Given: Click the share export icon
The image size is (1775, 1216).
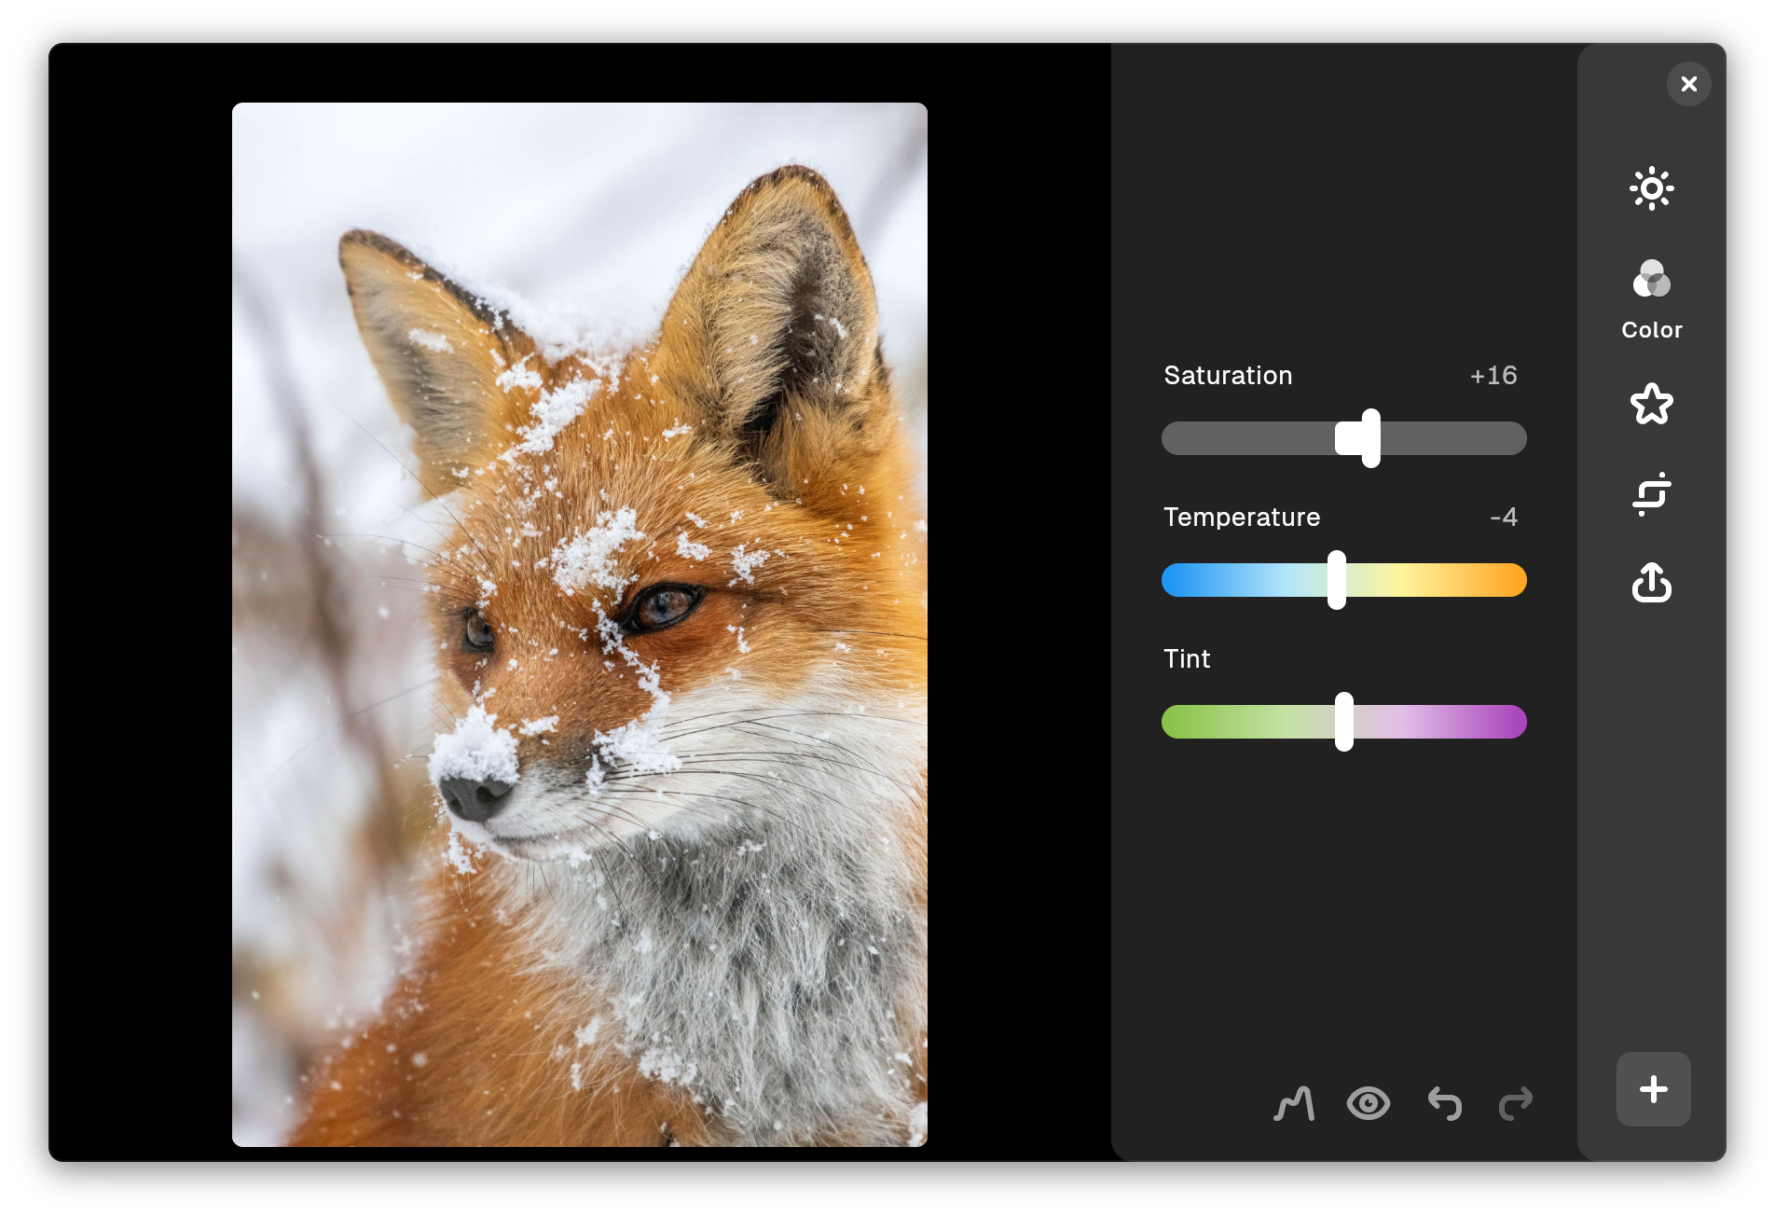Looking at the screenshot, I should point(1651,583).
